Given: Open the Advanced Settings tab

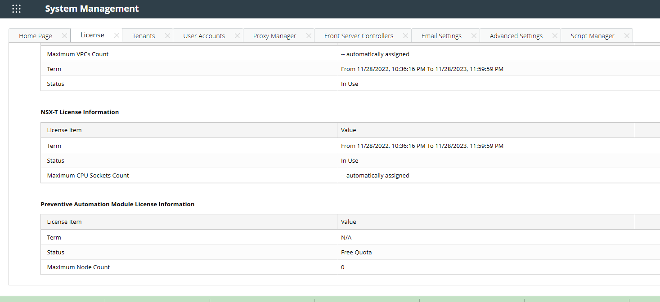Looking at the screenshot, I should (x=516, y=36).
